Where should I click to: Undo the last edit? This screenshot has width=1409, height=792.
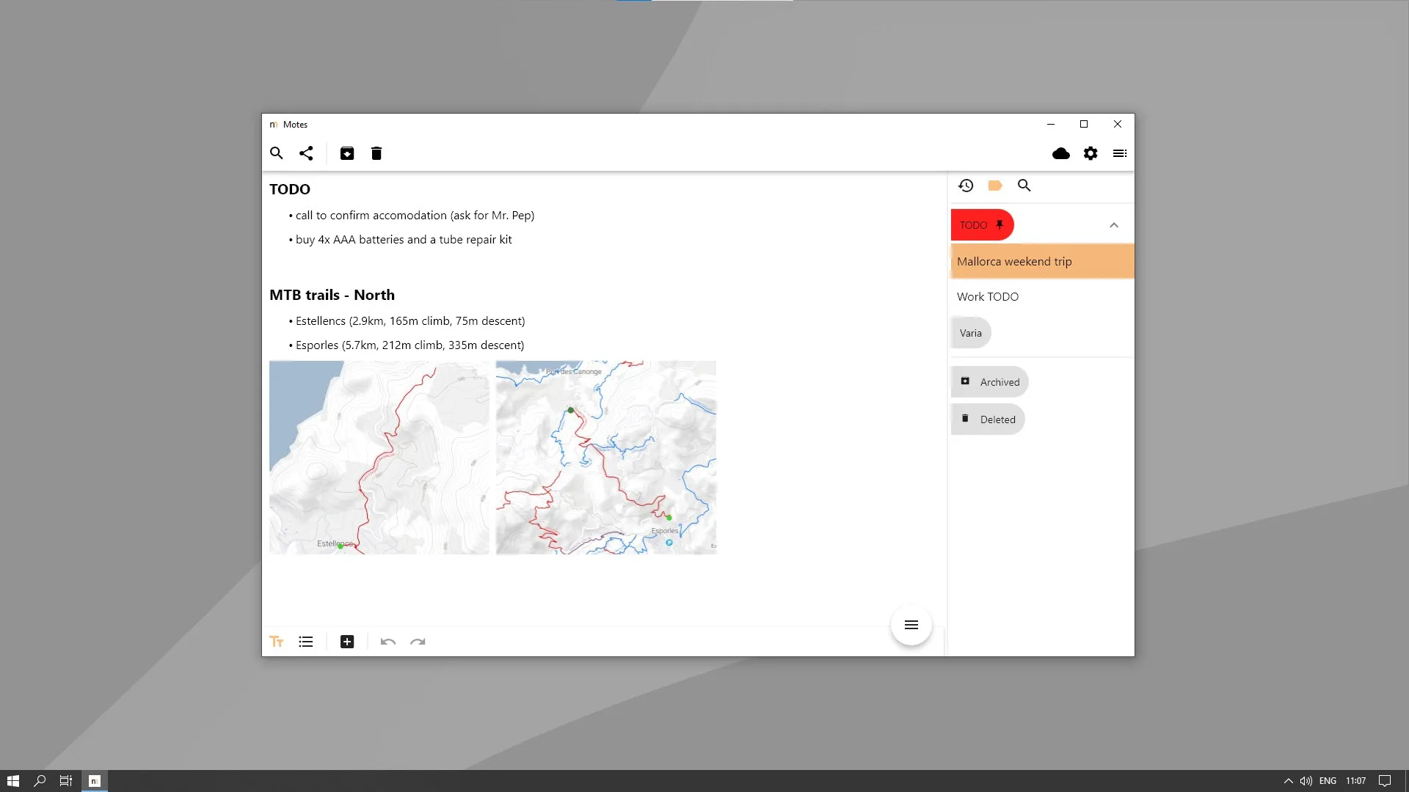(388, 642)
